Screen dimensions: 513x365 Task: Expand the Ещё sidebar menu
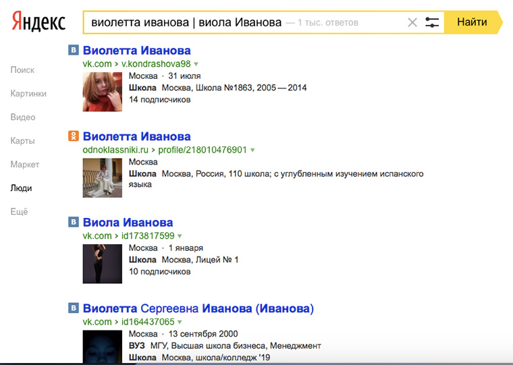tap(20, 212)
